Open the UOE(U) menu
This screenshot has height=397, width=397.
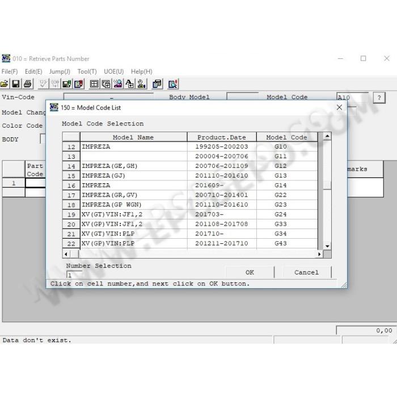tap(113, 71)
